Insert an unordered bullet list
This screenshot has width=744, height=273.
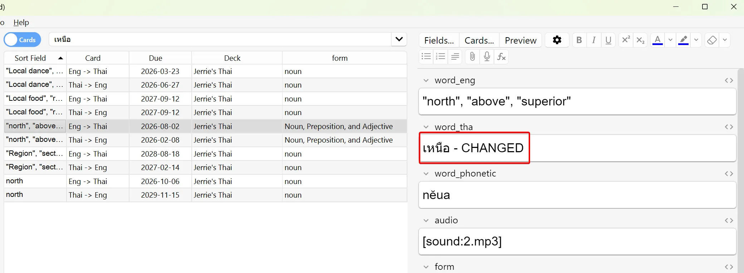(x=426, y=56)
